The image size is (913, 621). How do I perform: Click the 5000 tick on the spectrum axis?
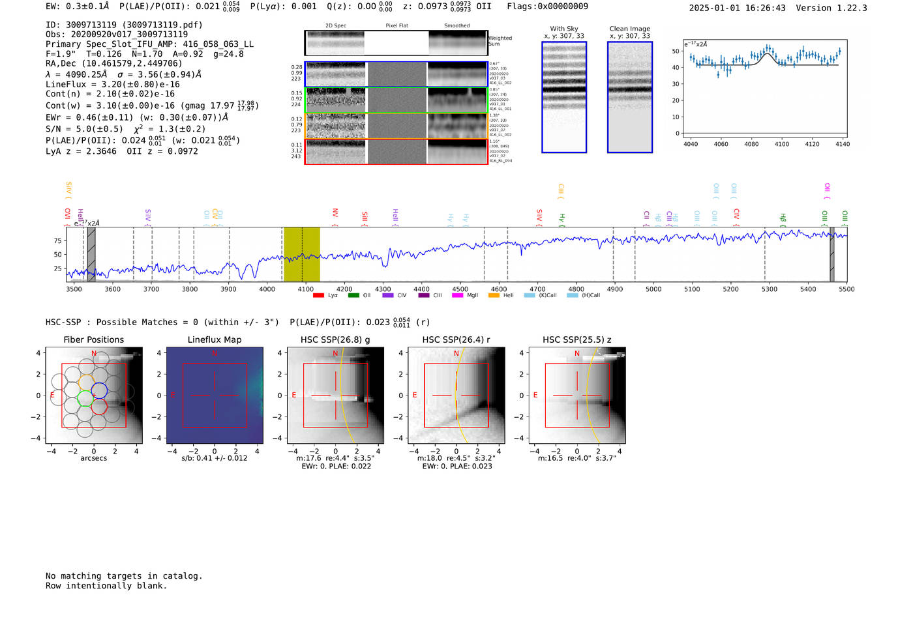[x=653, y=289]
